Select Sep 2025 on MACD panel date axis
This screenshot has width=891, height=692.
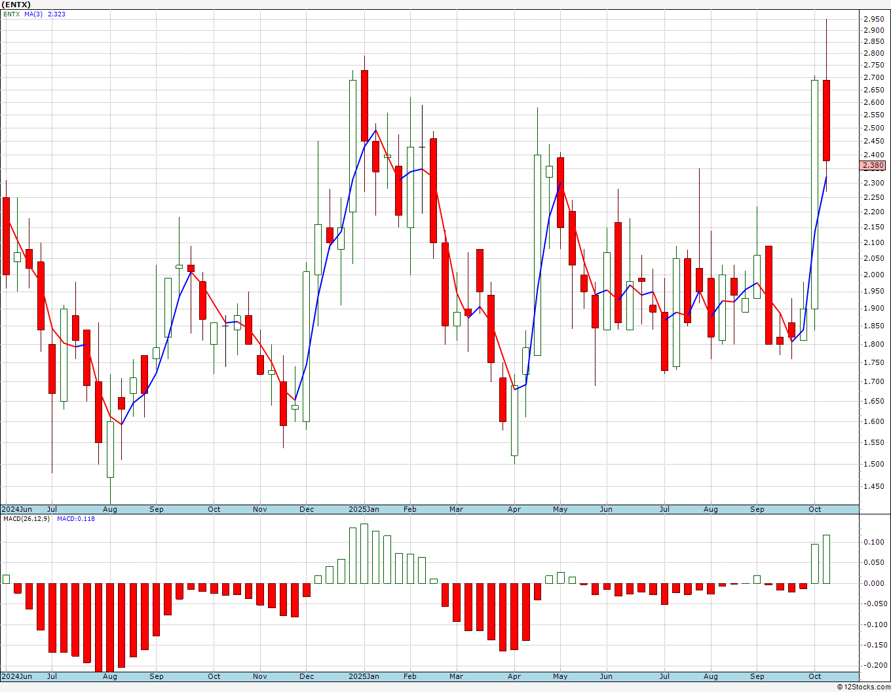(x=757, y=676)
